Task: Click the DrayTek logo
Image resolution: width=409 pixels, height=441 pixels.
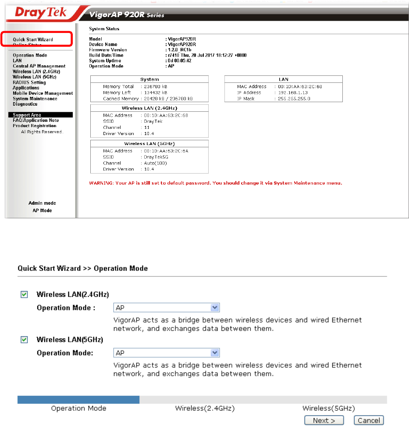Action: click(41, 13)
